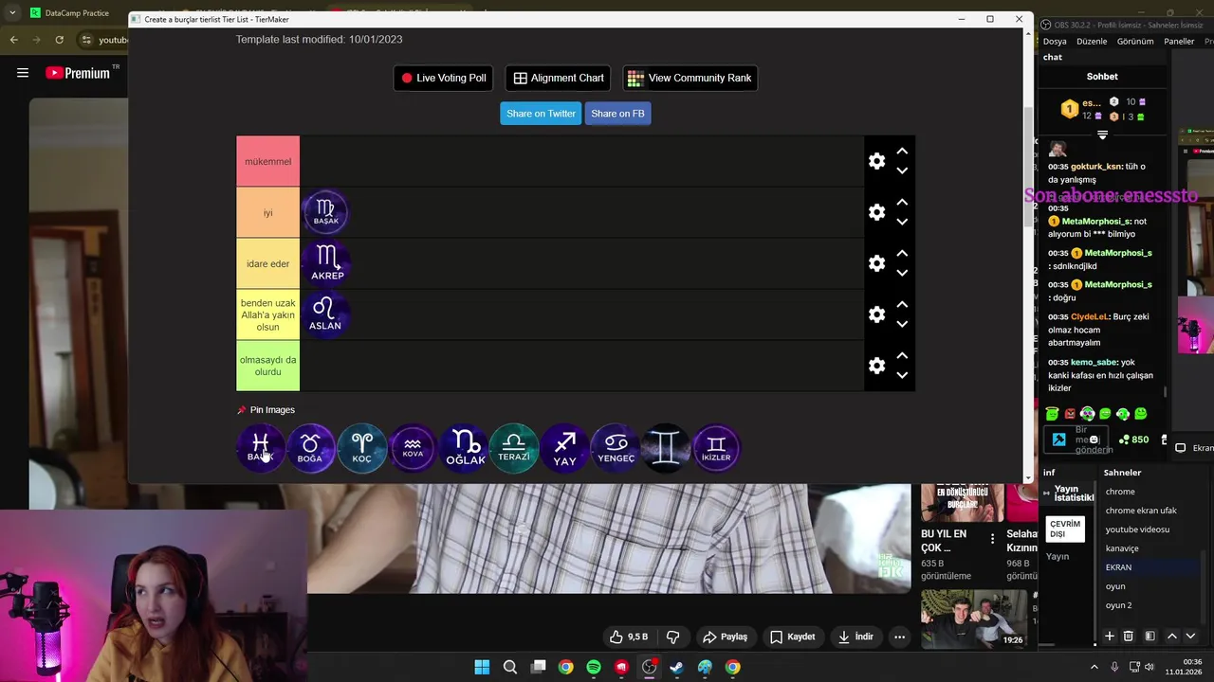Move benden uzak tier row up
The height and width of the screenshot is (682, 1214).
902,305
